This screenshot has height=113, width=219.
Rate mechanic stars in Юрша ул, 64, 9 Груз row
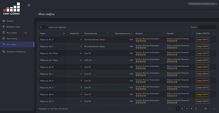pos(141,61)
